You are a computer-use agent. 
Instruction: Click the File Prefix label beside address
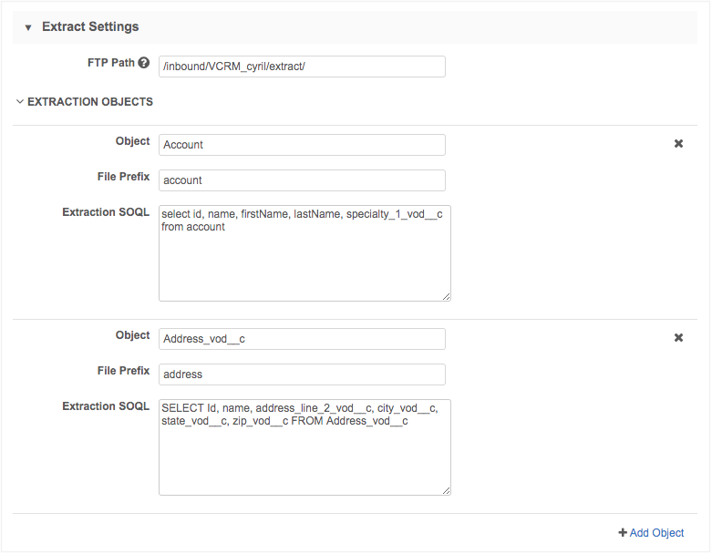tap(123, 371)
